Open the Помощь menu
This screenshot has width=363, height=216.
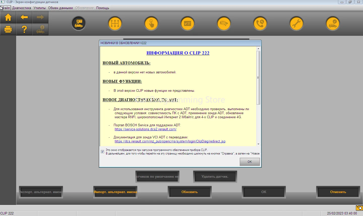pyautogui.click(x=103, y=8)
